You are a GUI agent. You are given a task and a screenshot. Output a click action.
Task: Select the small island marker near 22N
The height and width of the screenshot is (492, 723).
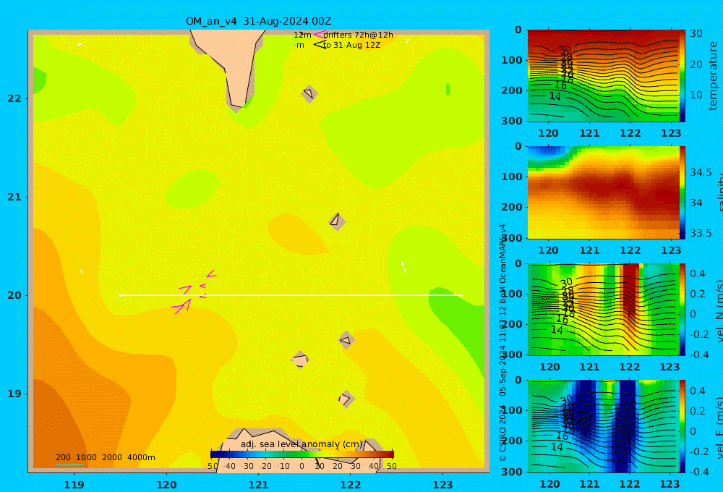(309, 93)
